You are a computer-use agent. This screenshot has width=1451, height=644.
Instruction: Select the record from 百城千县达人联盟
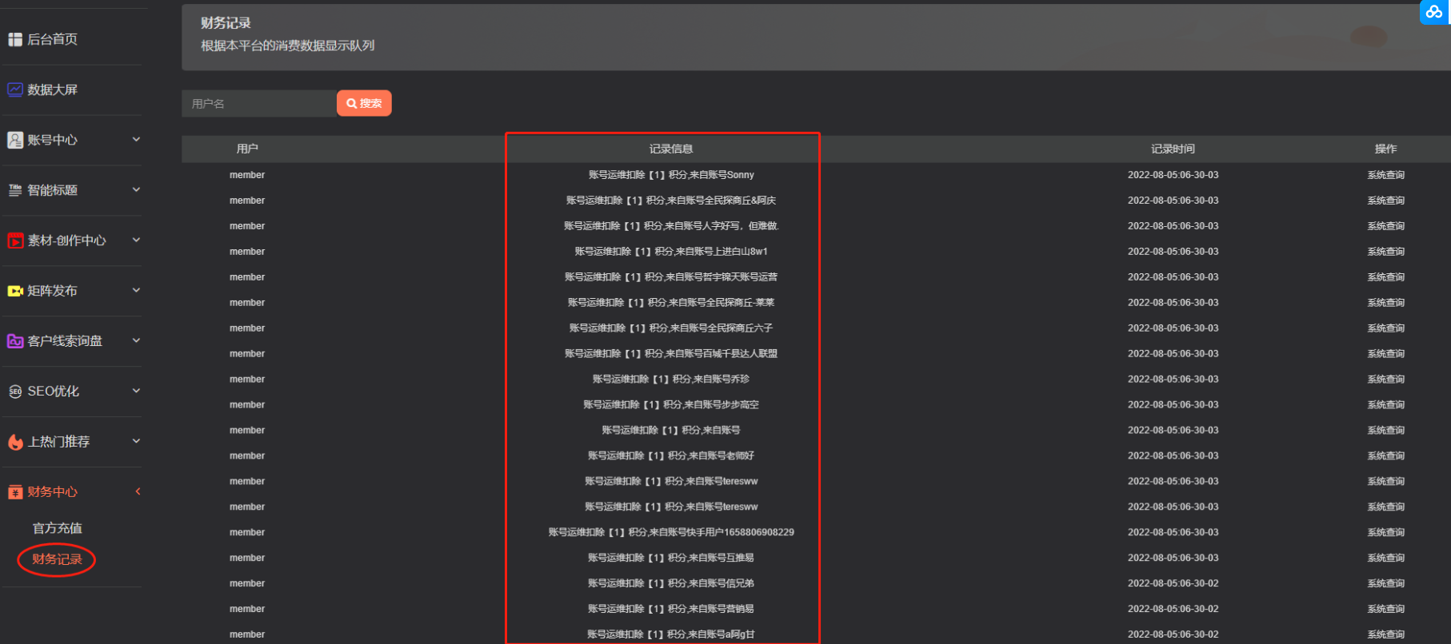(671, 354)
